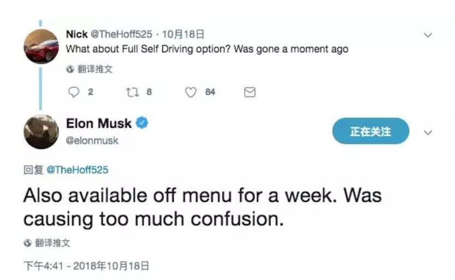Click 翻译推文 under Elon Musk's tweet
The height and width of the screenshot is (280, 455).
pos(52,243)
